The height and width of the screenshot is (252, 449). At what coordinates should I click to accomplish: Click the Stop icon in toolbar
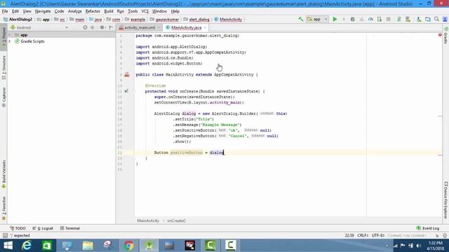[388, 19]
